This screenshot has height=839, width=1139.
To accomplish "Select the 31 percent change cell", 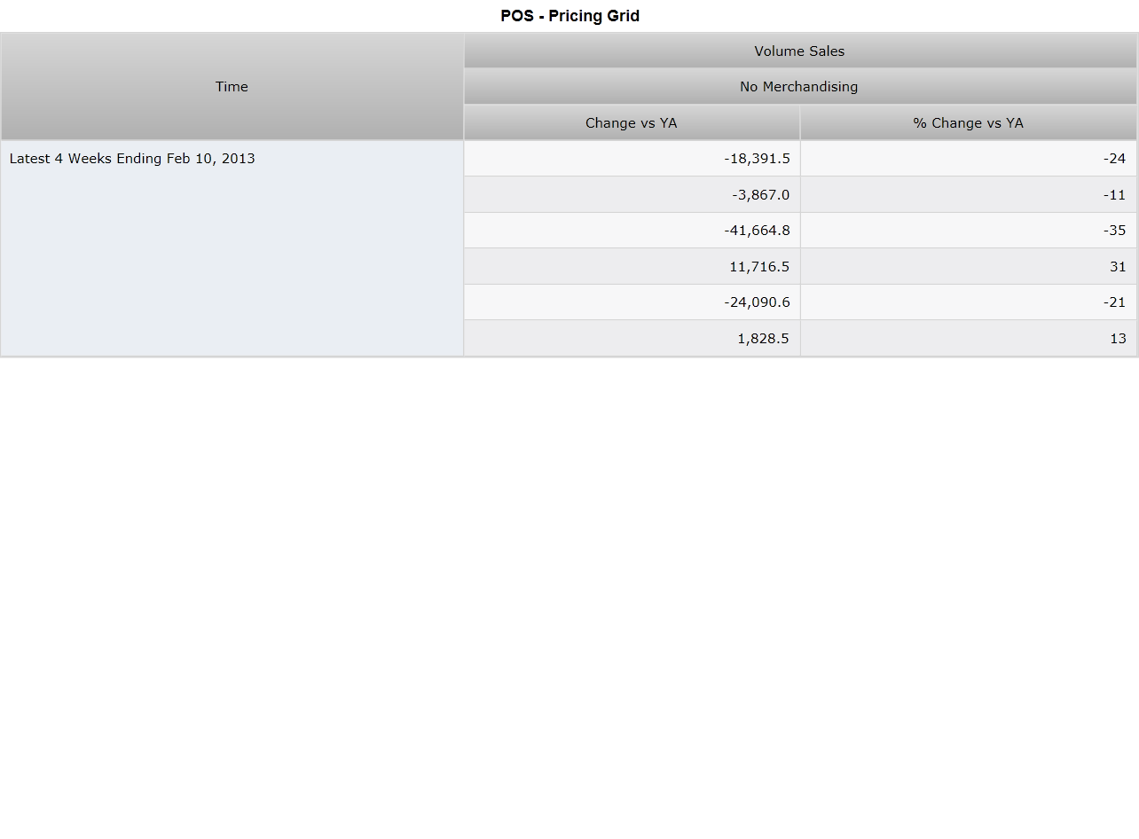I will coord(969,267).
